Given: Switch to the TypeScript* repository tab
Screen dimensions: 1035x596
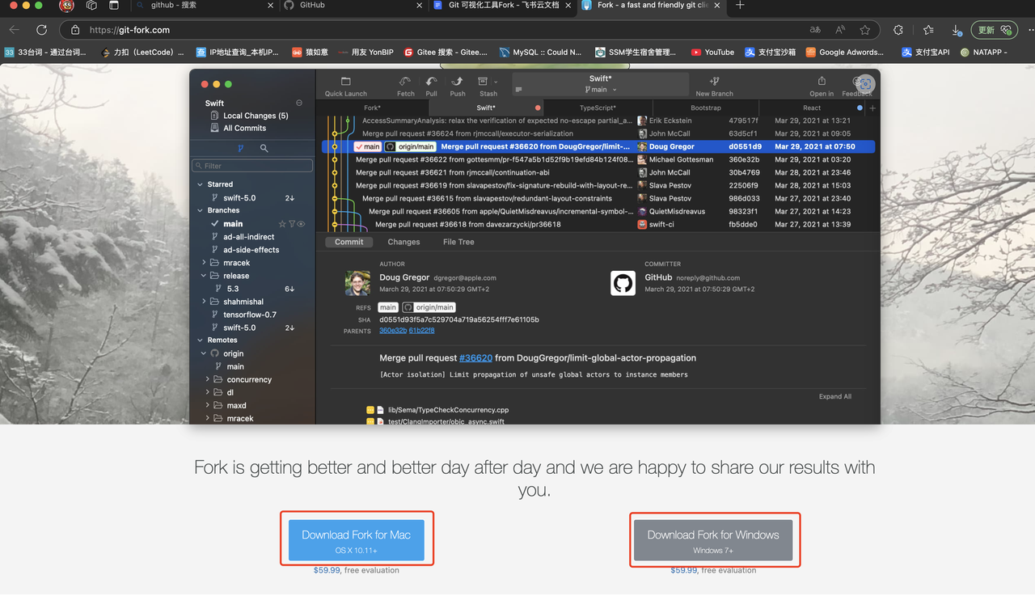Looking at the screenshot, I should coord(598,108).
